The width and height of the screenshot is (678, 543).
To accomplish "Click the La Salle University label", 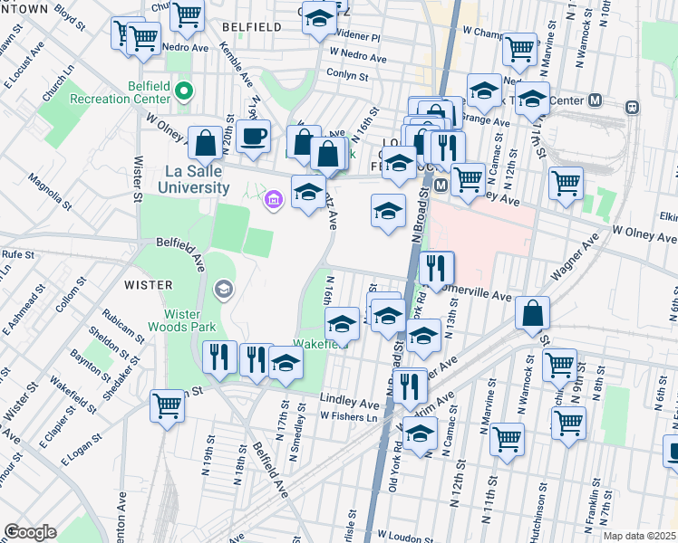I will click(193, 179).
